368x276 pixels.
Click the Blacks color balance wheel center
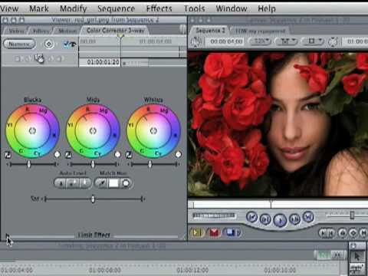[32, 131]
